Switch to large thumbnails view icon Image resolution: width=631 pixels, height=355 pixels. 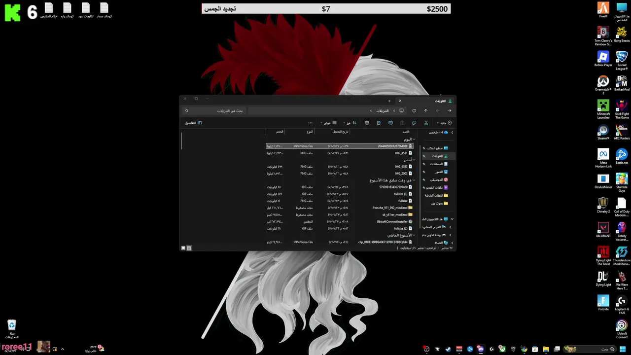pos(183,248)
